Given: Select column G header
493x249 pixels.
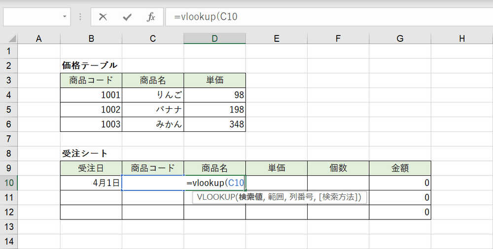Looking at the screenshot, I should [x=400, y=38].
